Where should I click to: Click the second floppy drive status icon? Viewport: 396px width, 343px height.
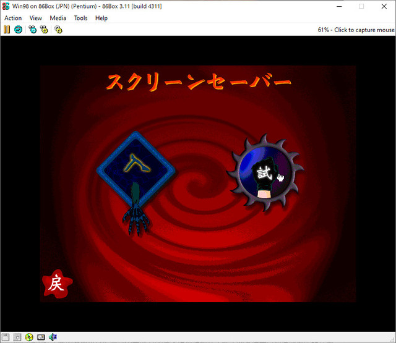point(17,337)
